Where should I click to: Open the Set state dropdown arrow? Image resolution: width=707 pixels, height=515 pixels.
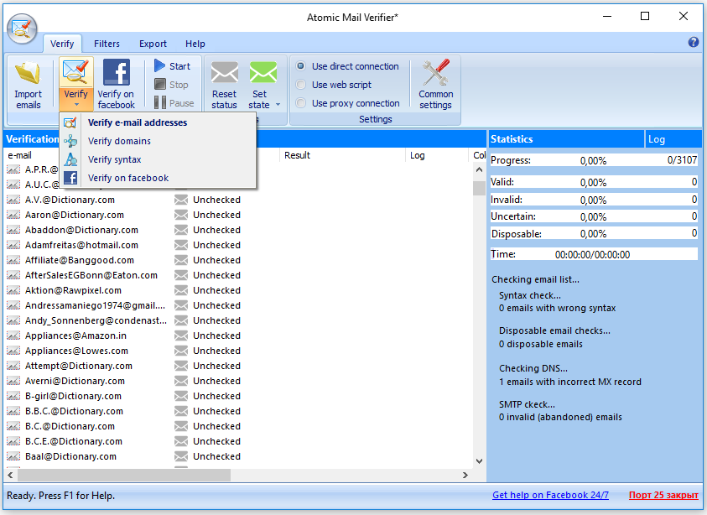[x=278, y=105]
